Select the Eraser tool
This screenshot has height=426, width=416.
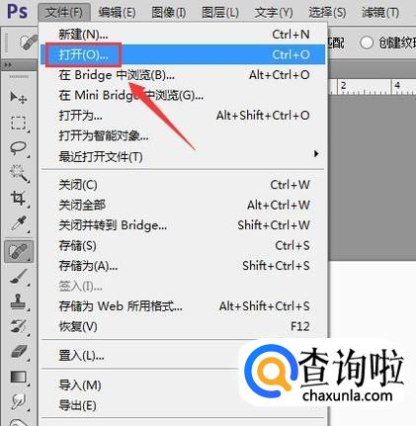click(x=18, y=351)
